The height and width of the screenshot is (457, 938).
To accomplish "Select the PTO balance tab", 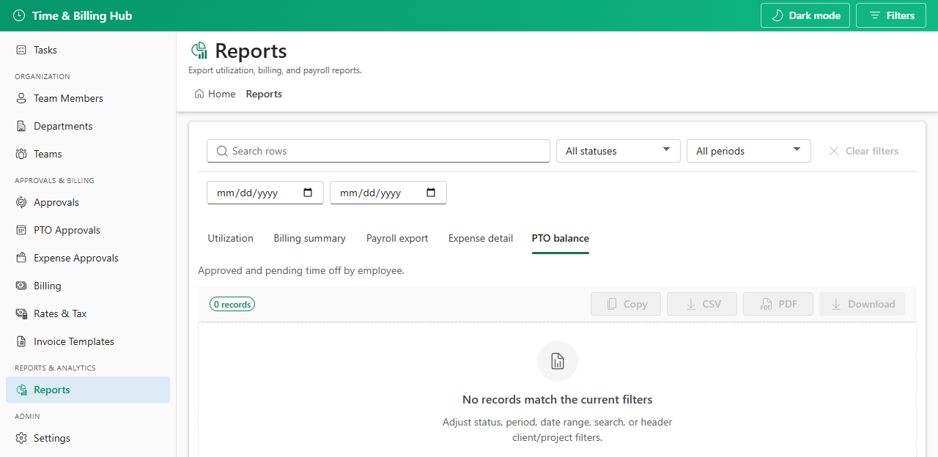I will tap(561, 238).
